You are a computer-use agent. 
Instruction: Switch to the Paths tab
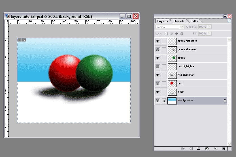click(194, 21)
